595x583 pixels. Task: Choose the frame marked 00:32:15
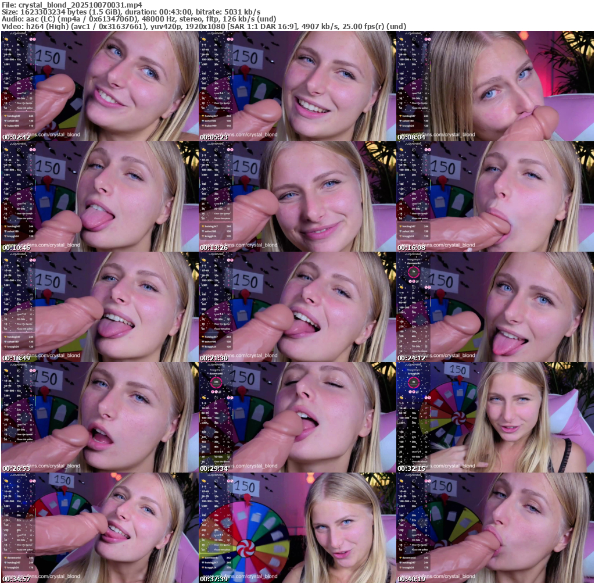point(495,417)
